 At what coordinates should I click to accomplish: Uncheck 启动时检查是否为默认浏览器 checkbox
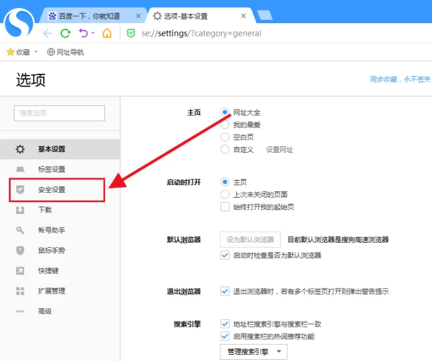[225, 255]
